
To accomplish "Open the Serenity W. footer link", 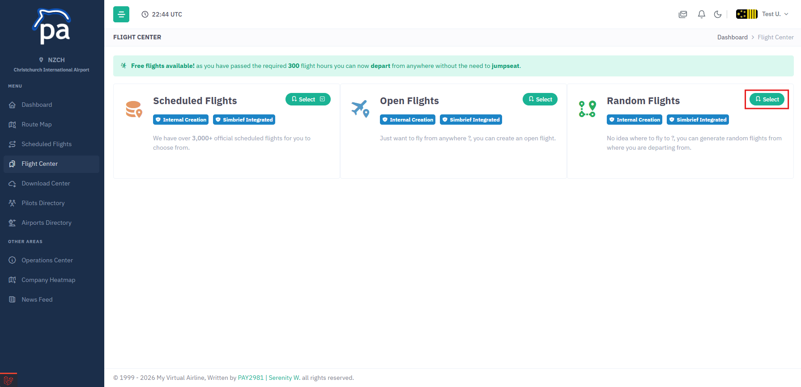I will click(285, 378).
